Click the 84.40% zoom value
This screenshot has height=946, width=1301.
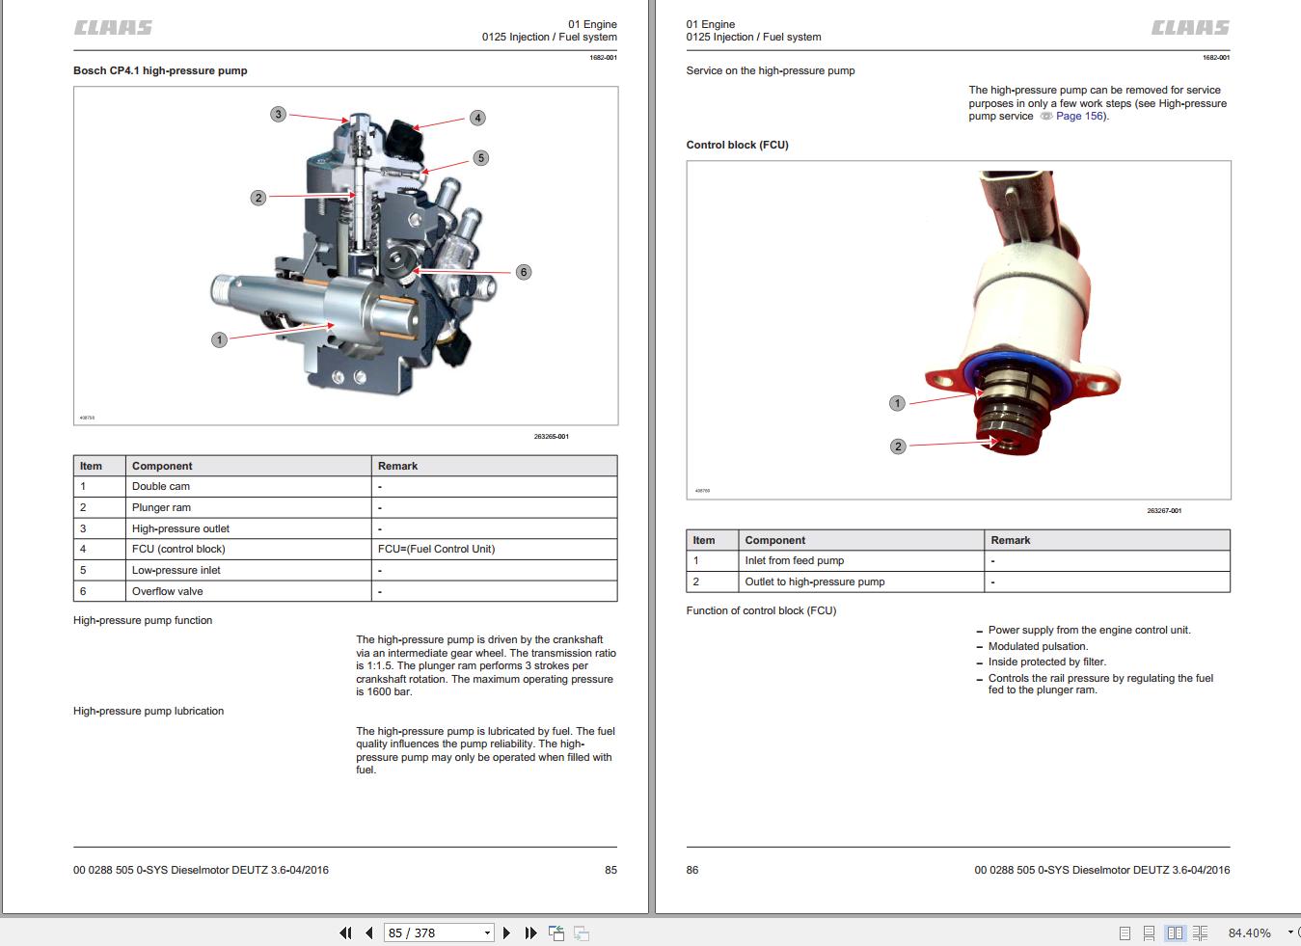tap(1250, 933)
